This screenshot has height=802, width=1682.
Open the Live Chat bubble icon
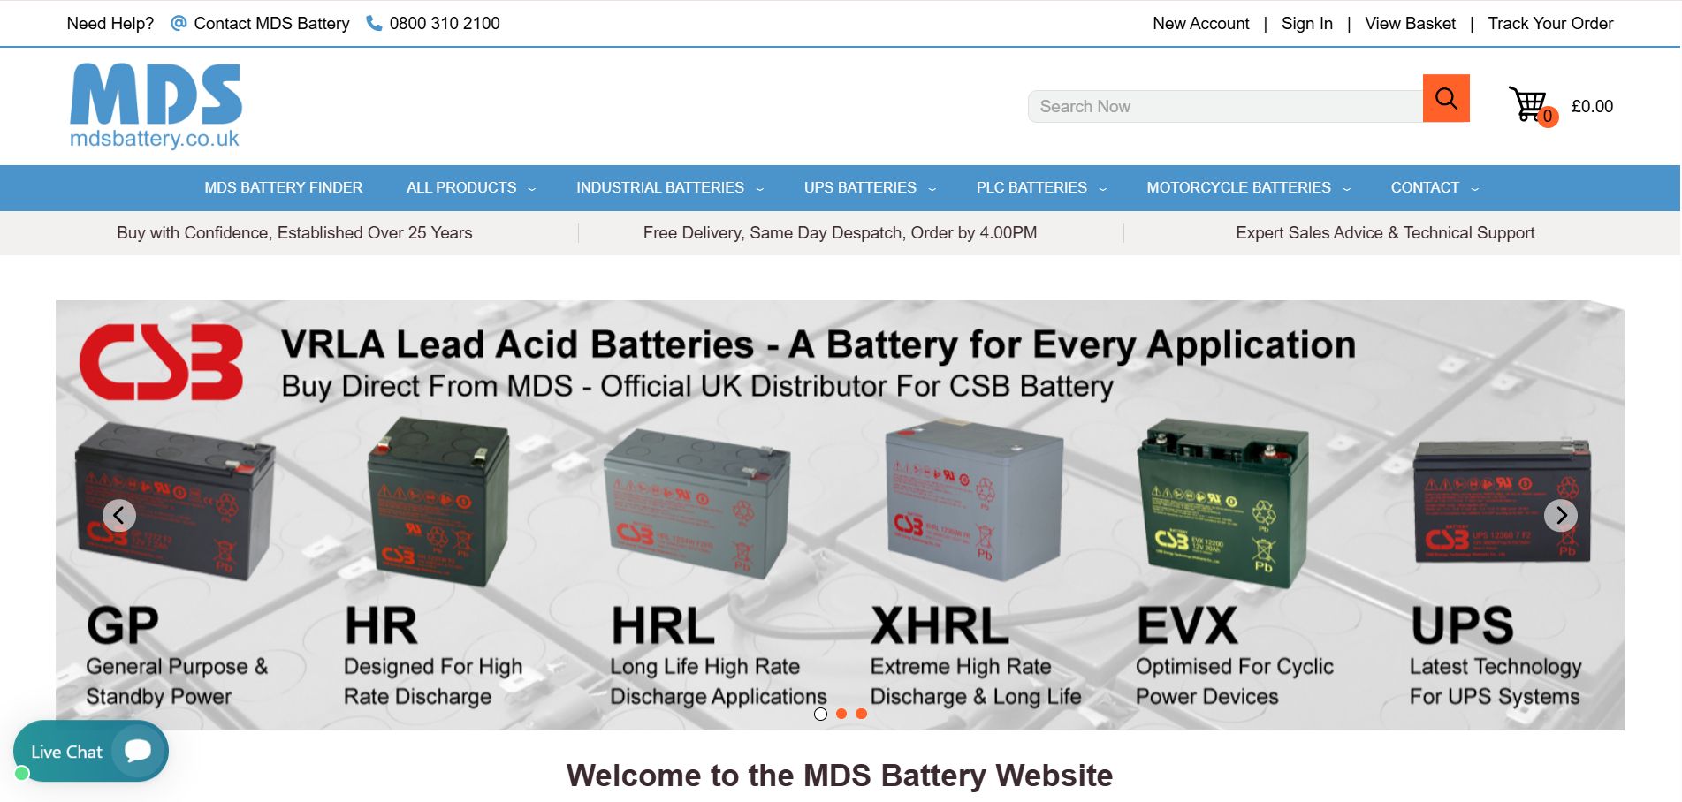click(136, 751)
